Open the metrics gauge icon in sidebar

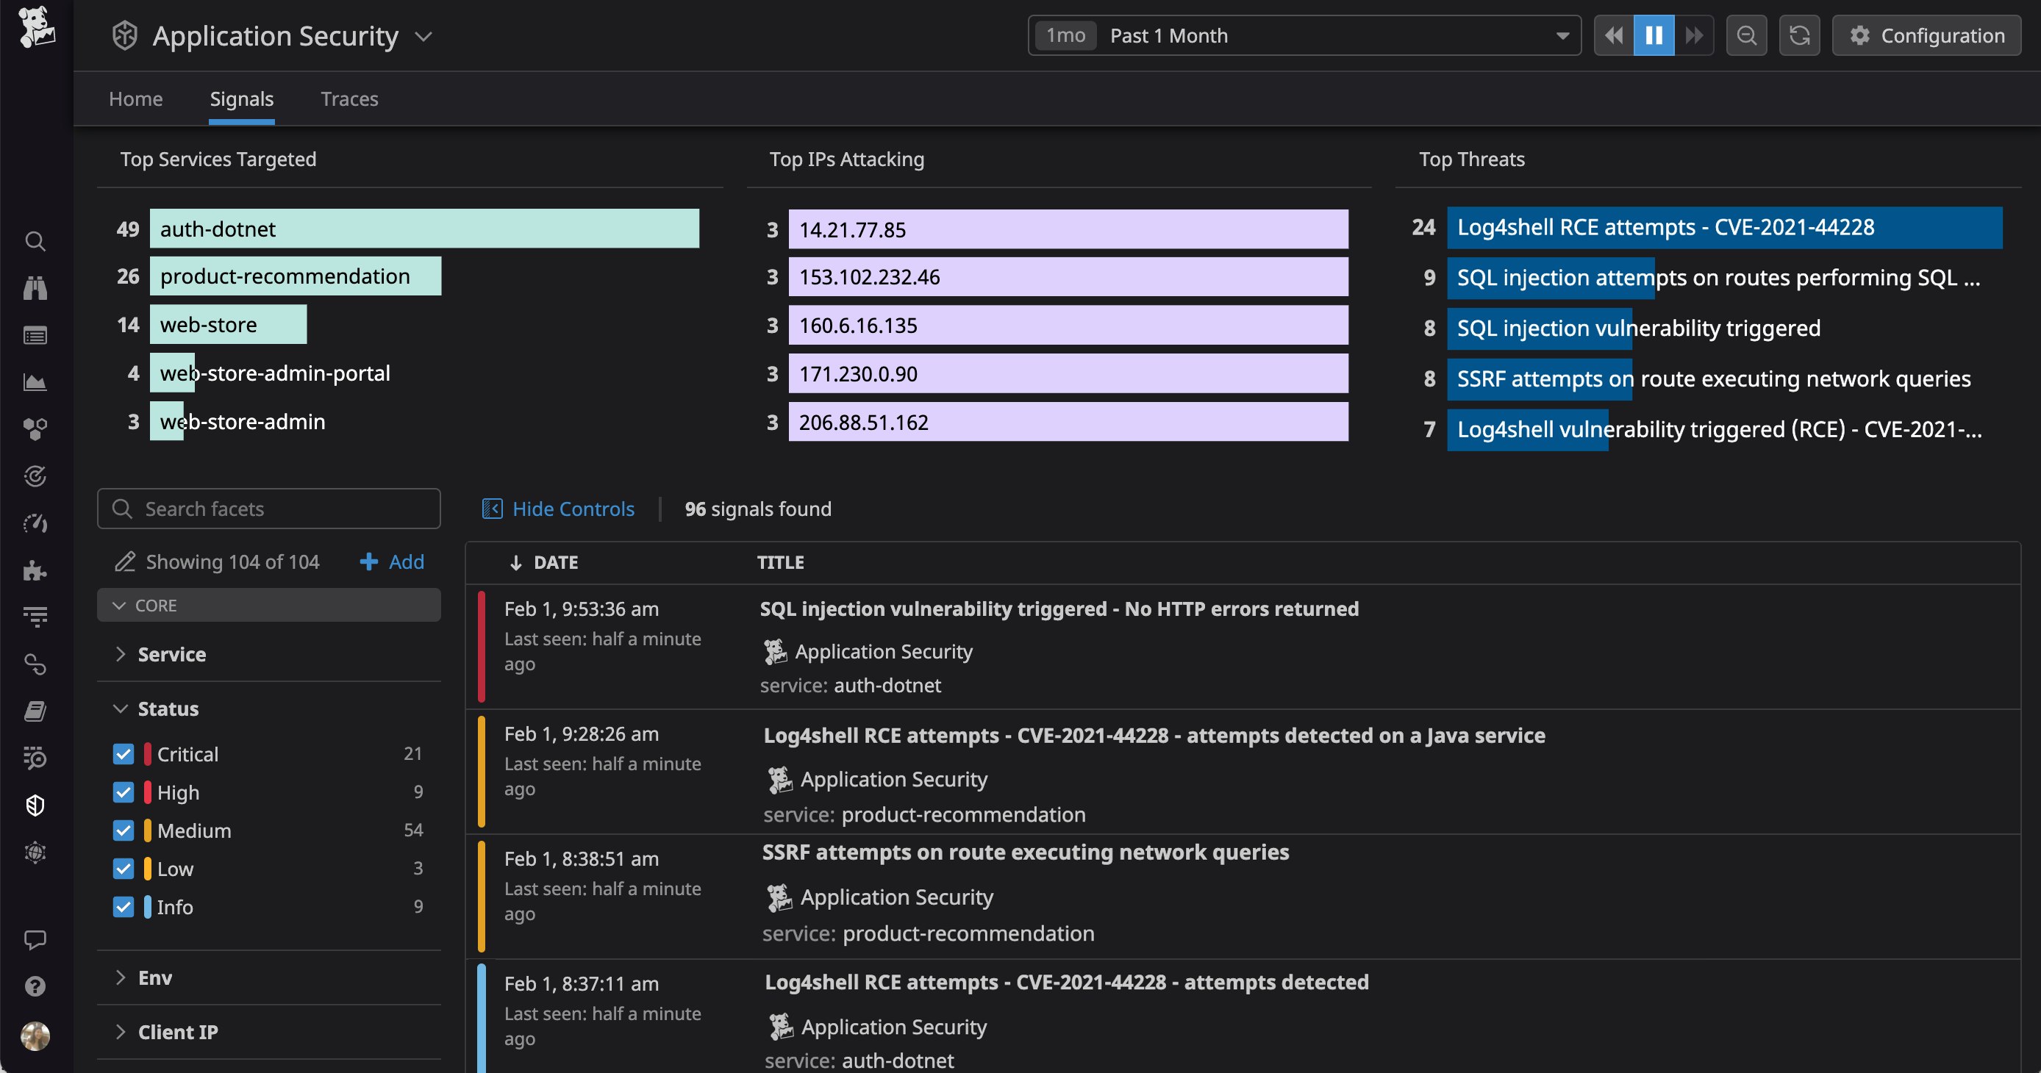pos(35,523)
